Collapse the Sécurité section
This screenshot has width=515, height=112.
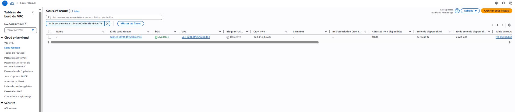click(x=2, y=103)
